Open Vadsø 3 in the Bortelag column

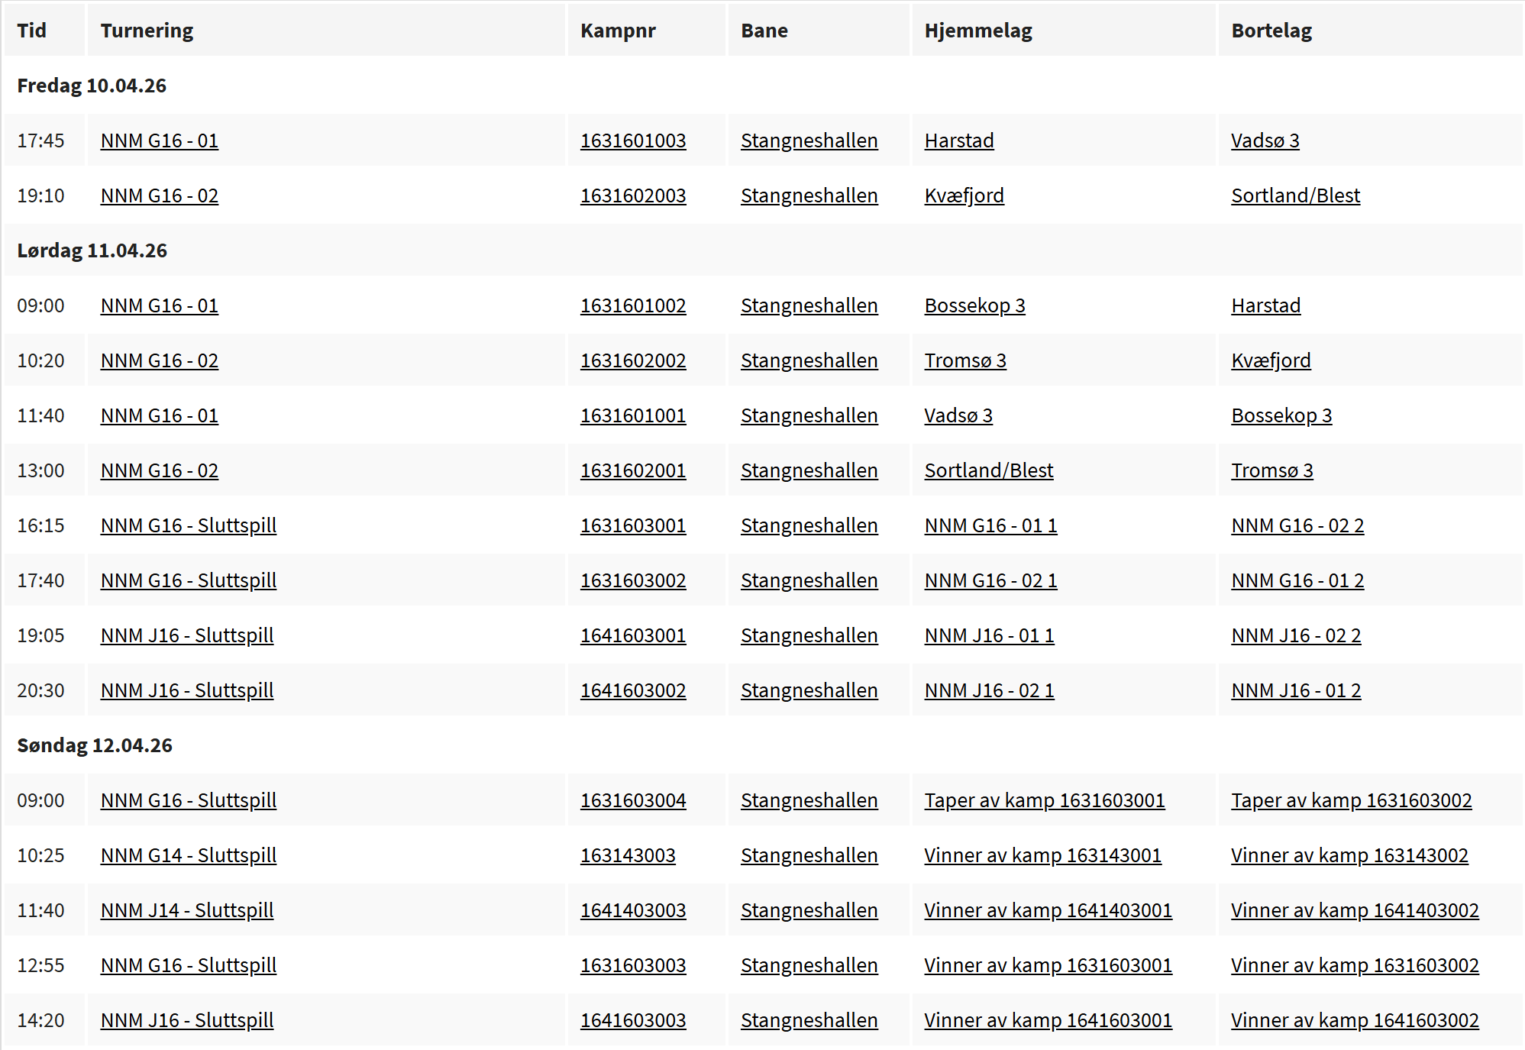1265,141
